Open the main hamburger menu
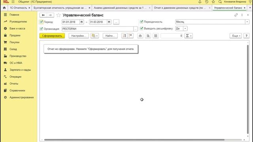The width and height of the screenshot is (253, 142). [x=13, y=2]
